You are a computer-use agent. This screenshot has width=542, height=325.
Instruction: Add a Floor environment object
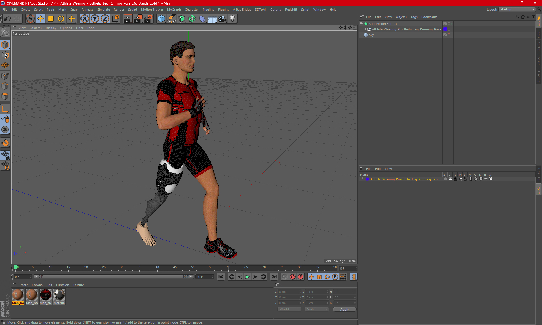(x=212, y=19)
